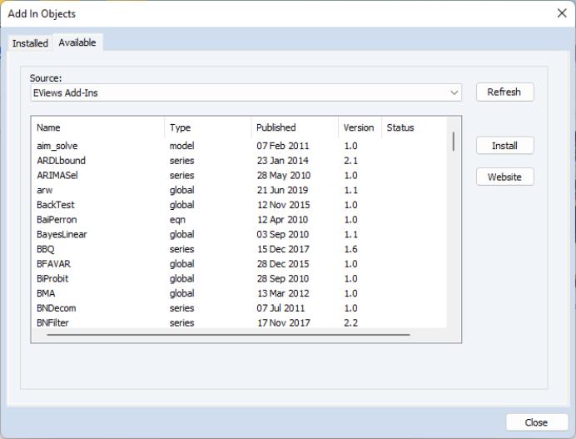The image size is (576, 439).
Task: Pick the BFAVAR add-in from list
Action: point(53,264)
